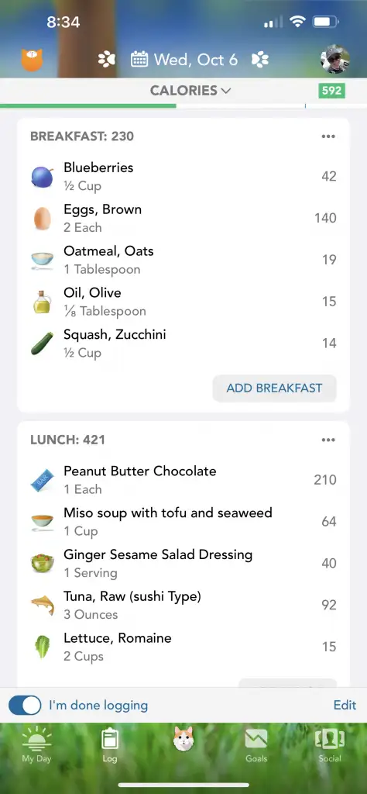Tap the center cat mascot icon

tap(183, 739)
